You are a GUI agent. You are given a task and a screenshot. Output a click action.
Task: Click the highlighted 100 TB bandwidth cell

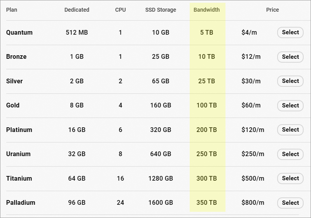[206, 105]
